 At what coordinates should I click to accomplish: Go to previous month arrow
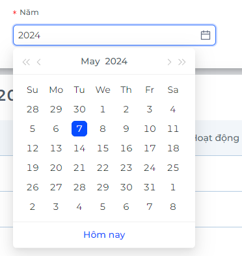click(x=39, y=62)
